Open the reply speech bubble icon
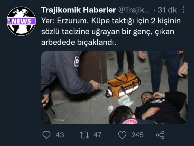The height and width of the screenshot is (146, 194). (47, 135)
